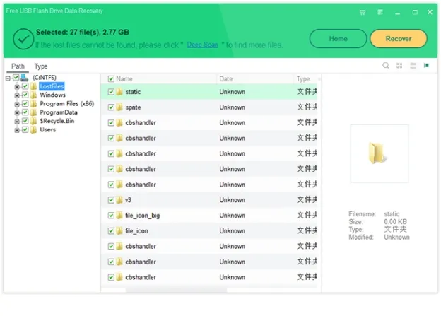Switch to the Type tab
This screenshot has height=316, width=441.
click(x=41, y=66)
